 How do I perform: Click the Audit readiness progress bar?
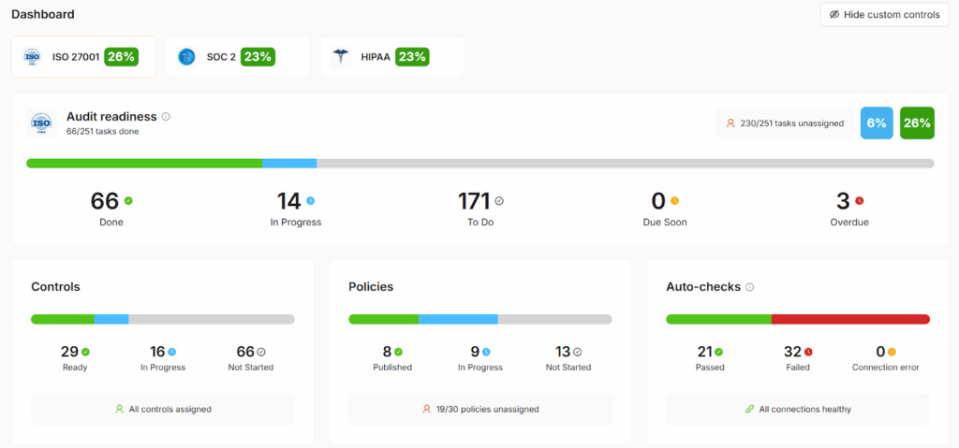pos(480,163)
